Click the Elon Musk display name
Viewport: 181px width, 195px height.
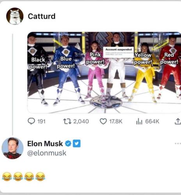(x=45, y=144)
